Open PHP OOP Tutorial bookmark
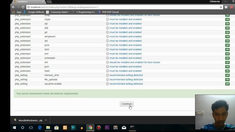The image size is (235, 132). click(x=109, y=12)
